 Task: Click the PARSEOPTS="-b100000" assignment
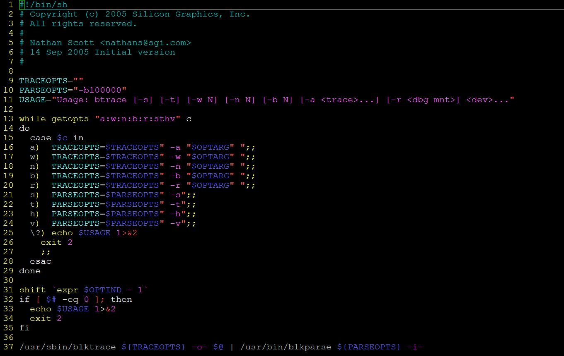point(73,90)
